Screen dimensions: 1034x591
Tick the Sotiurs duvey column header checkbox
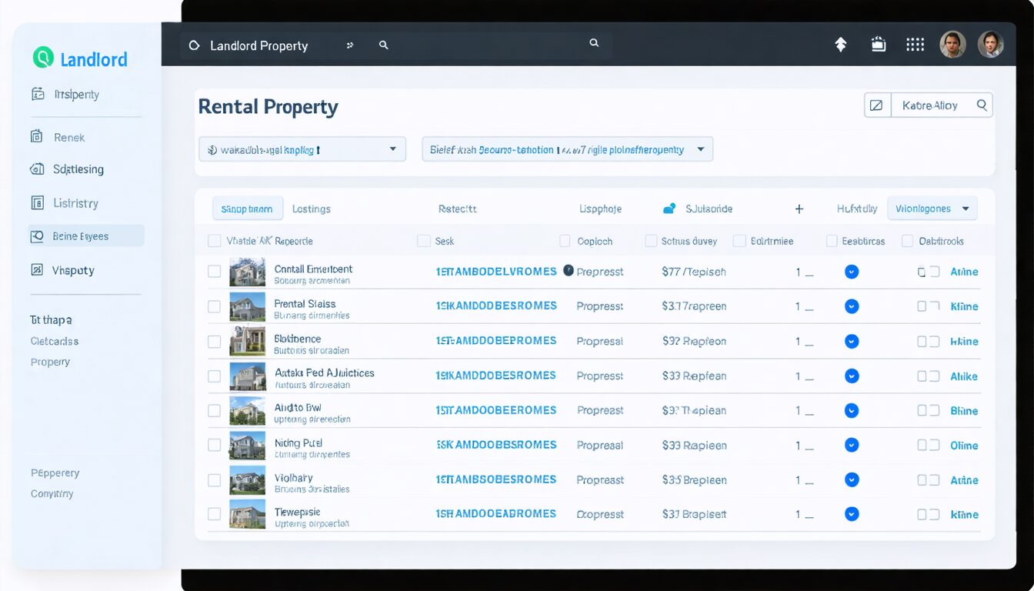point(651,241)
